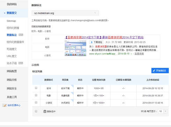Expand 网站安全 section

(12, 88)
